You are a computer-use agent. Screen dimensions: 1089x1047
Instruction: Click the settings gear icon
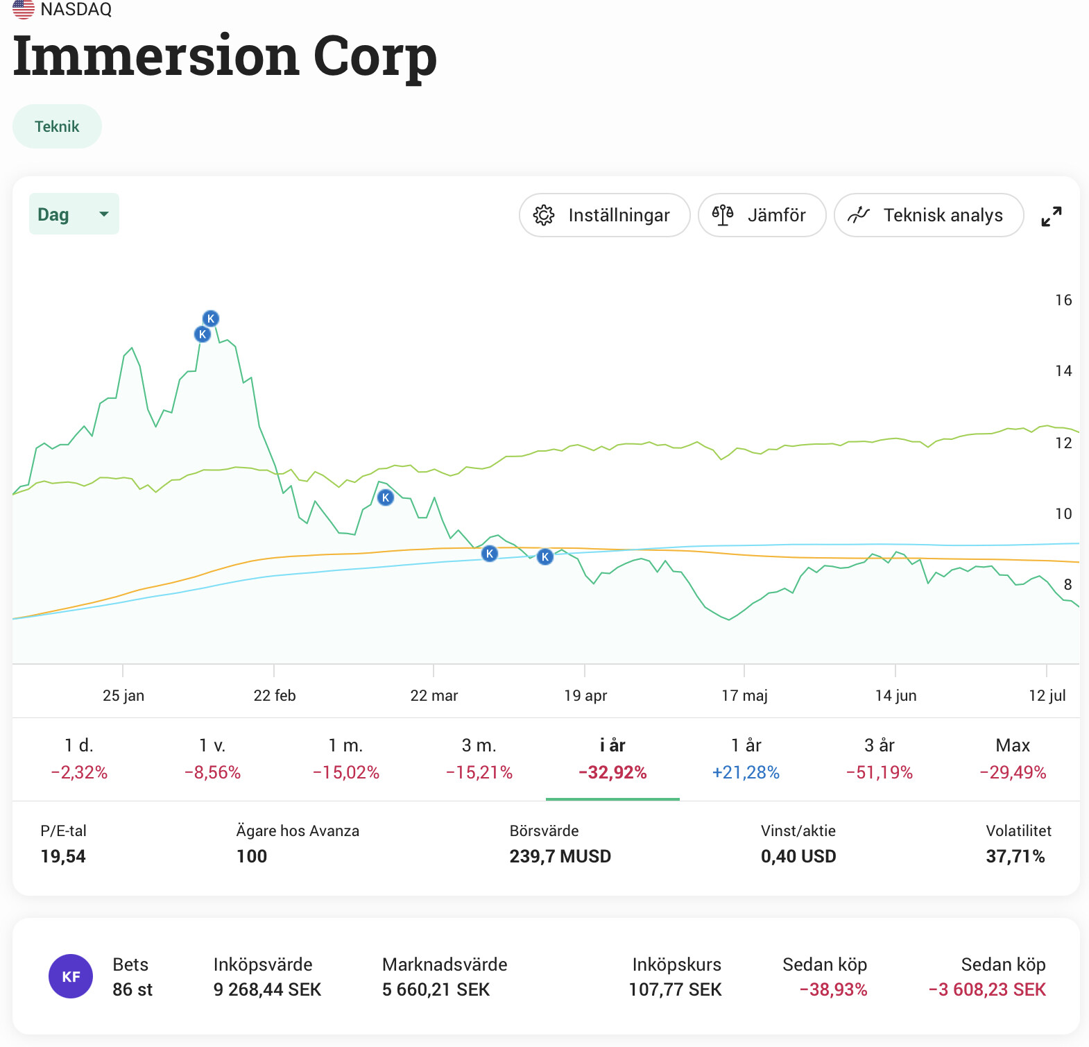(544, 216)
